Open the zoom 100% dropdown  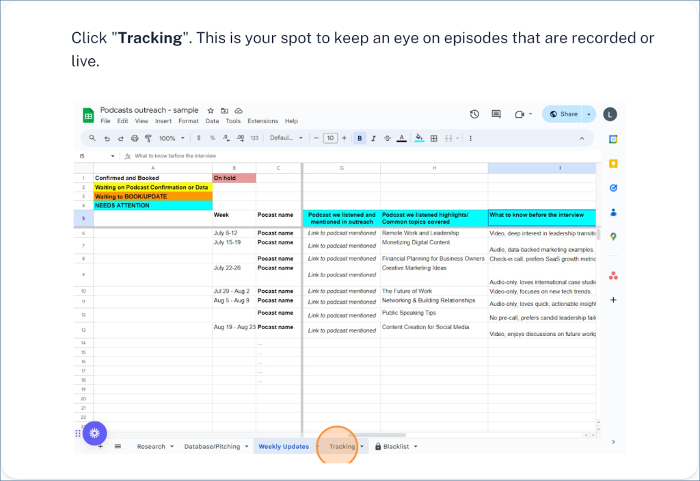tap(172, 139)
